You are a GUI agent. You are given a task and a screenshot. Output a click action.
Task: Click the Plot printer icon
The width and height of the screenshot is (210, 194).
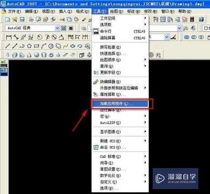31,19
